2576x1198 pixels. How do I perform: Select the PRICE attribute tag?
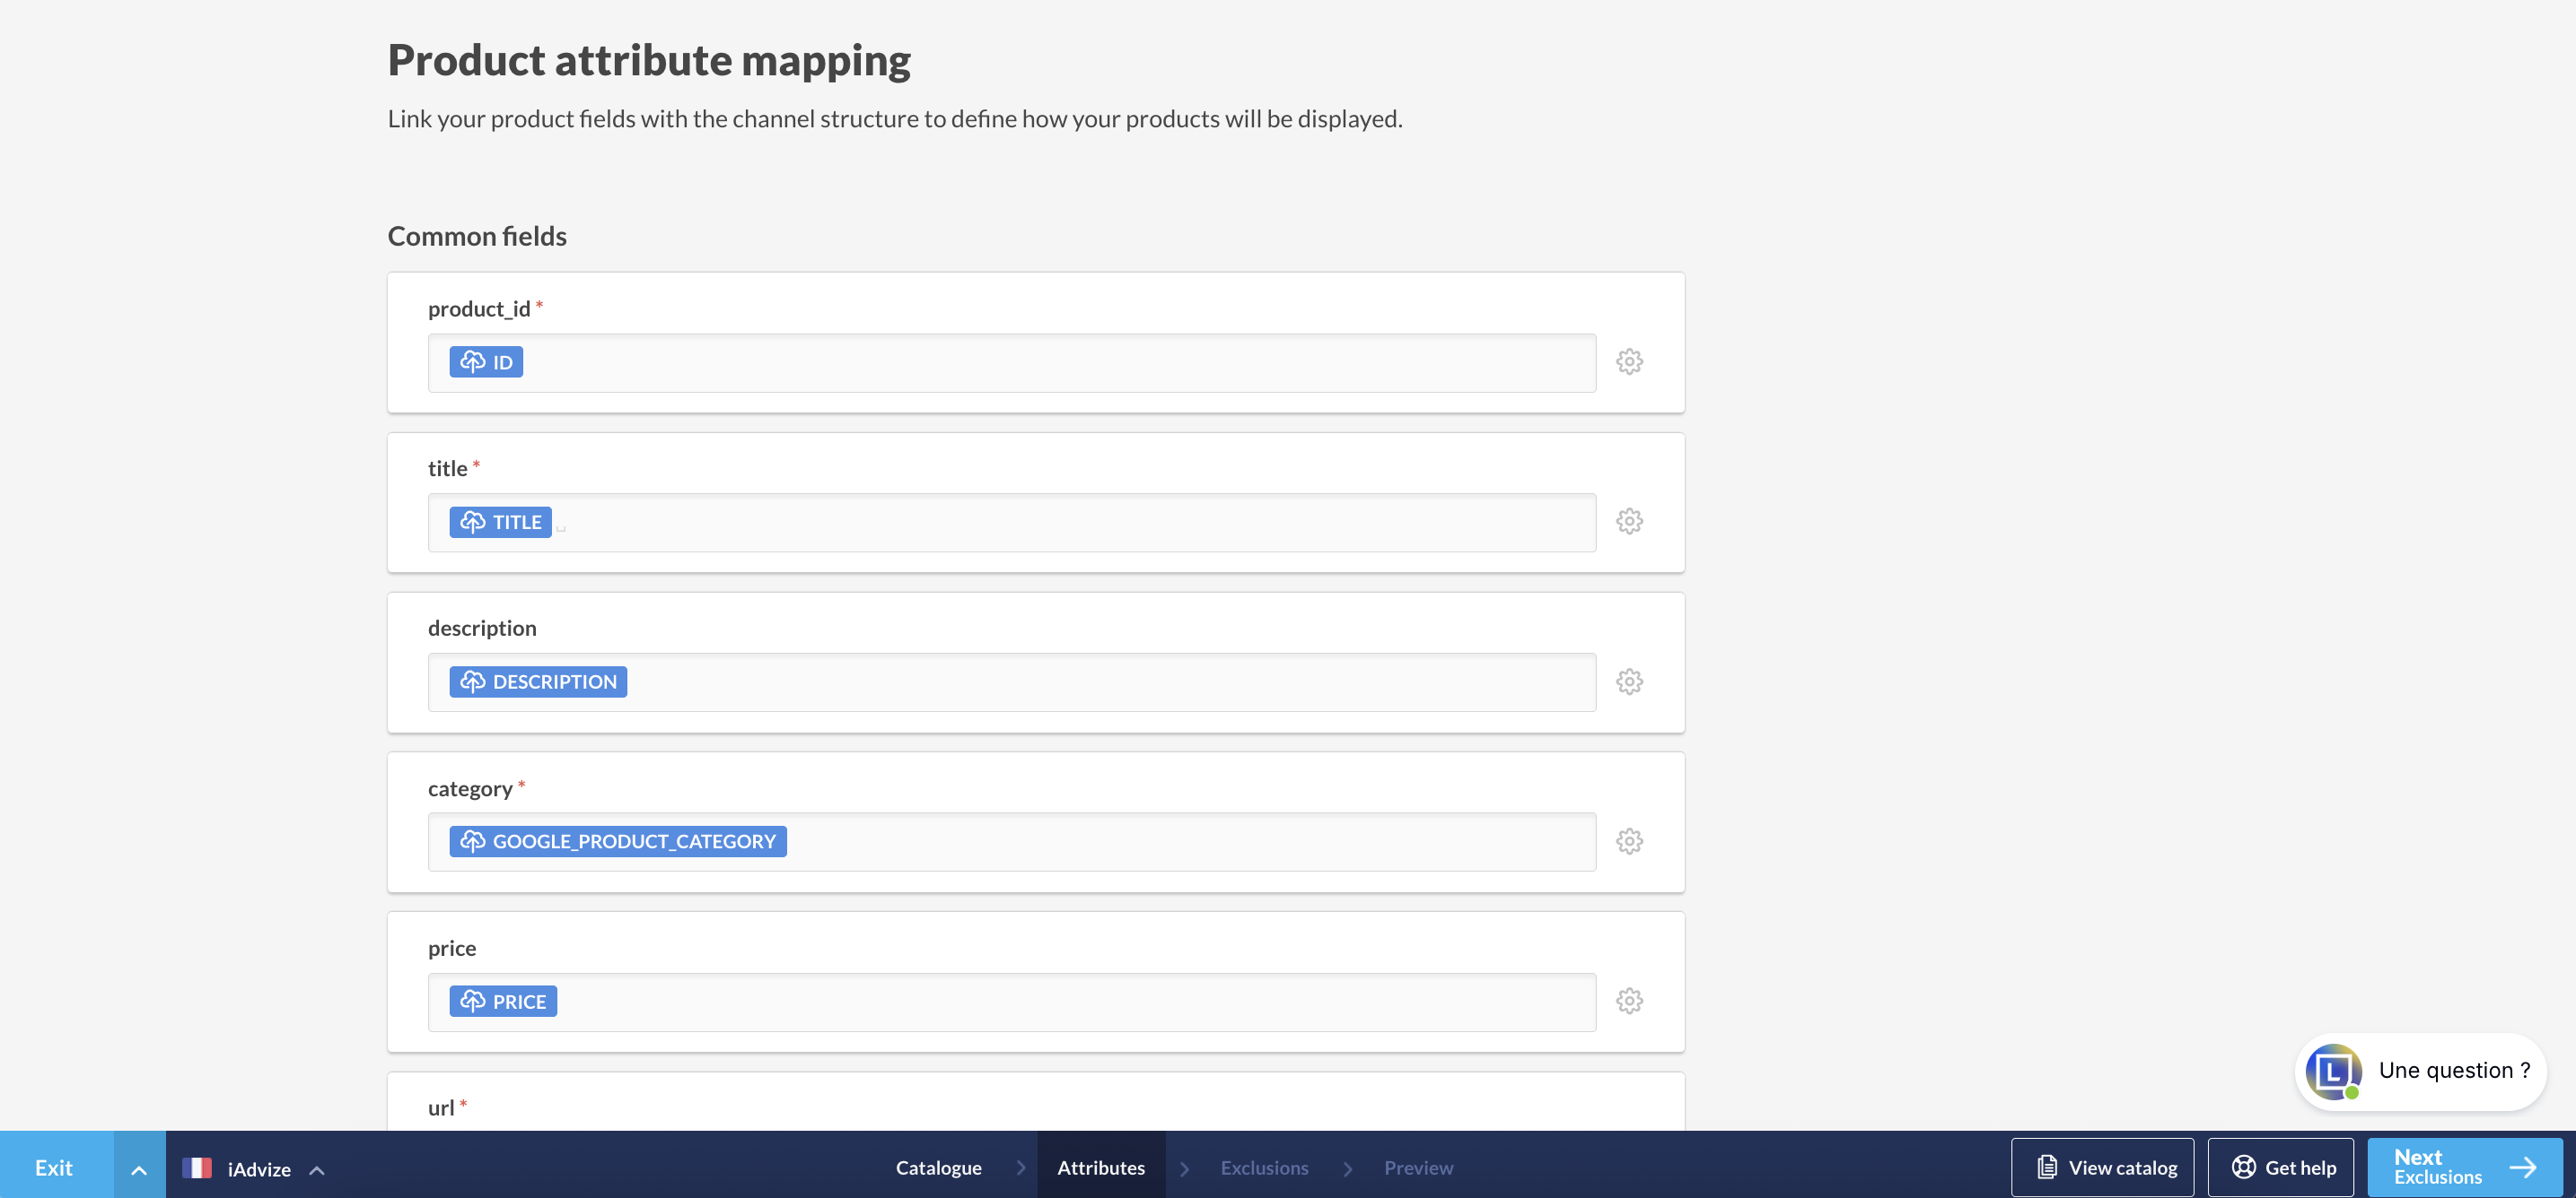click(503, 1001)
